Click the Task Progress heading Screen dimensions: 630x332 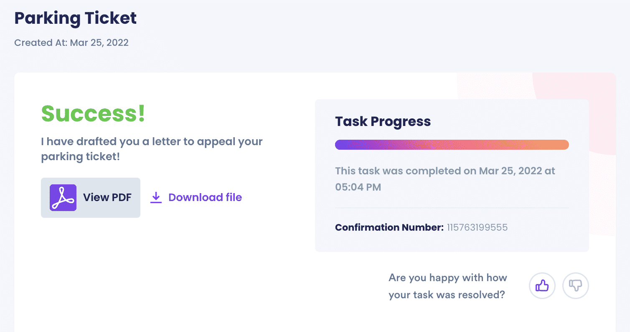point(383,121)
